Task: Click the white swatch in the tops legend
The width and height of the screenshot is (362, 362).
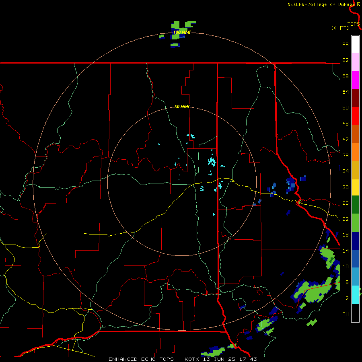Action: point(355,44)
